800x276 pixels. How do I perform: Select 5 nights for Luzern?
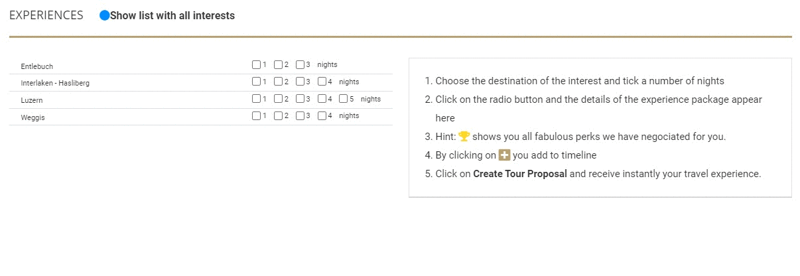click(x=343, y=100)
